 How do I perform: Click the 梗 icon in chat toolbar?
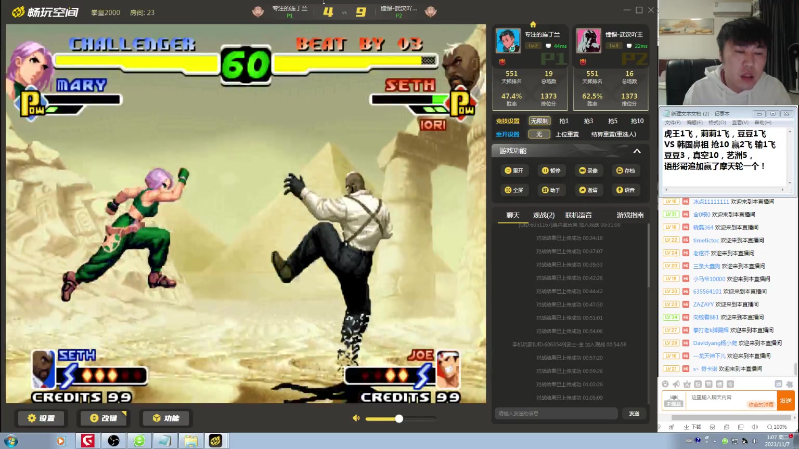(x=719, y=384)
